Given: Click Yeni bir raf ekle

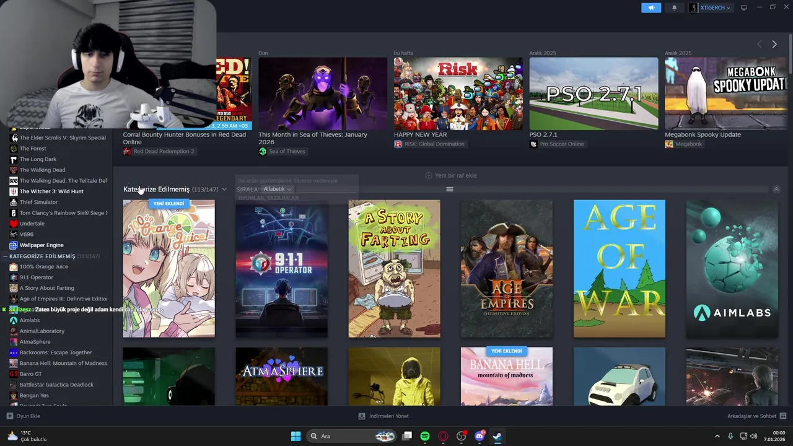Looking at the screenshot, I should [x=450, y=175].
